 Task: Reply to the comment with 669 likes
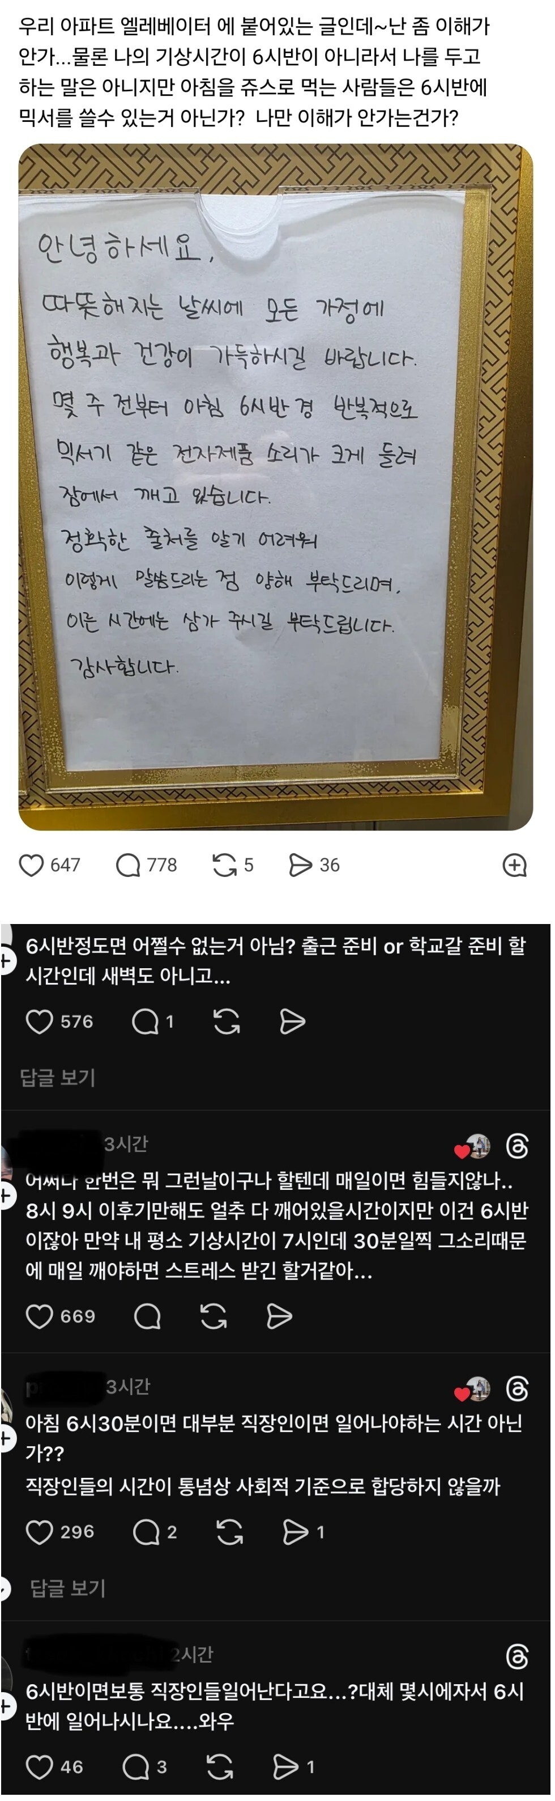[x=147, y=1316]
